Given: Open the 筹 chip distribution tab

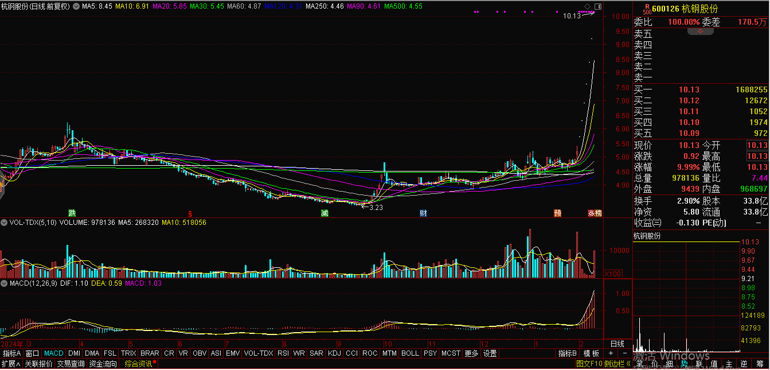Looking at the screenshot, I should [x=760, y=364].
